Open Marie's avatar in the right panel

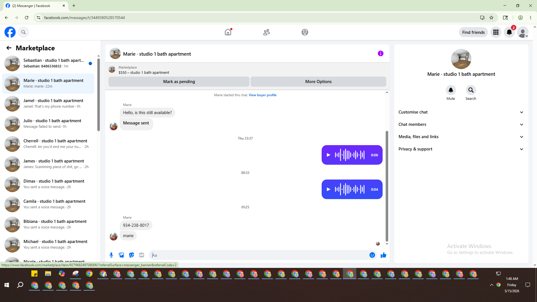461,59
